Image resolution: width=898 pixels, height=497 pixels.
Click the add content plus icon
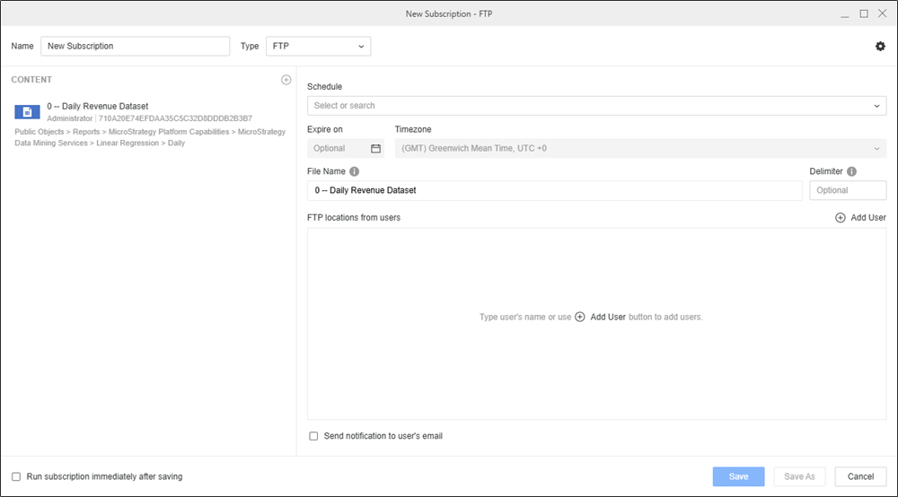[286, 80]
